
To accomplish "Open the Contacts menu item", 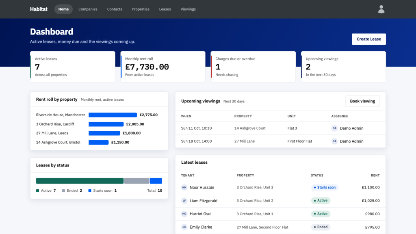I will tap(115, 9).
